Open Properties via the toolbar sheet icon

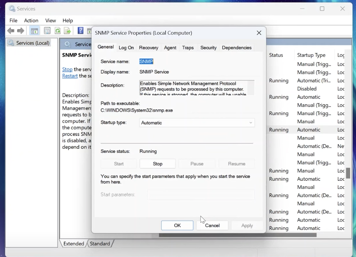pos(47,31)
